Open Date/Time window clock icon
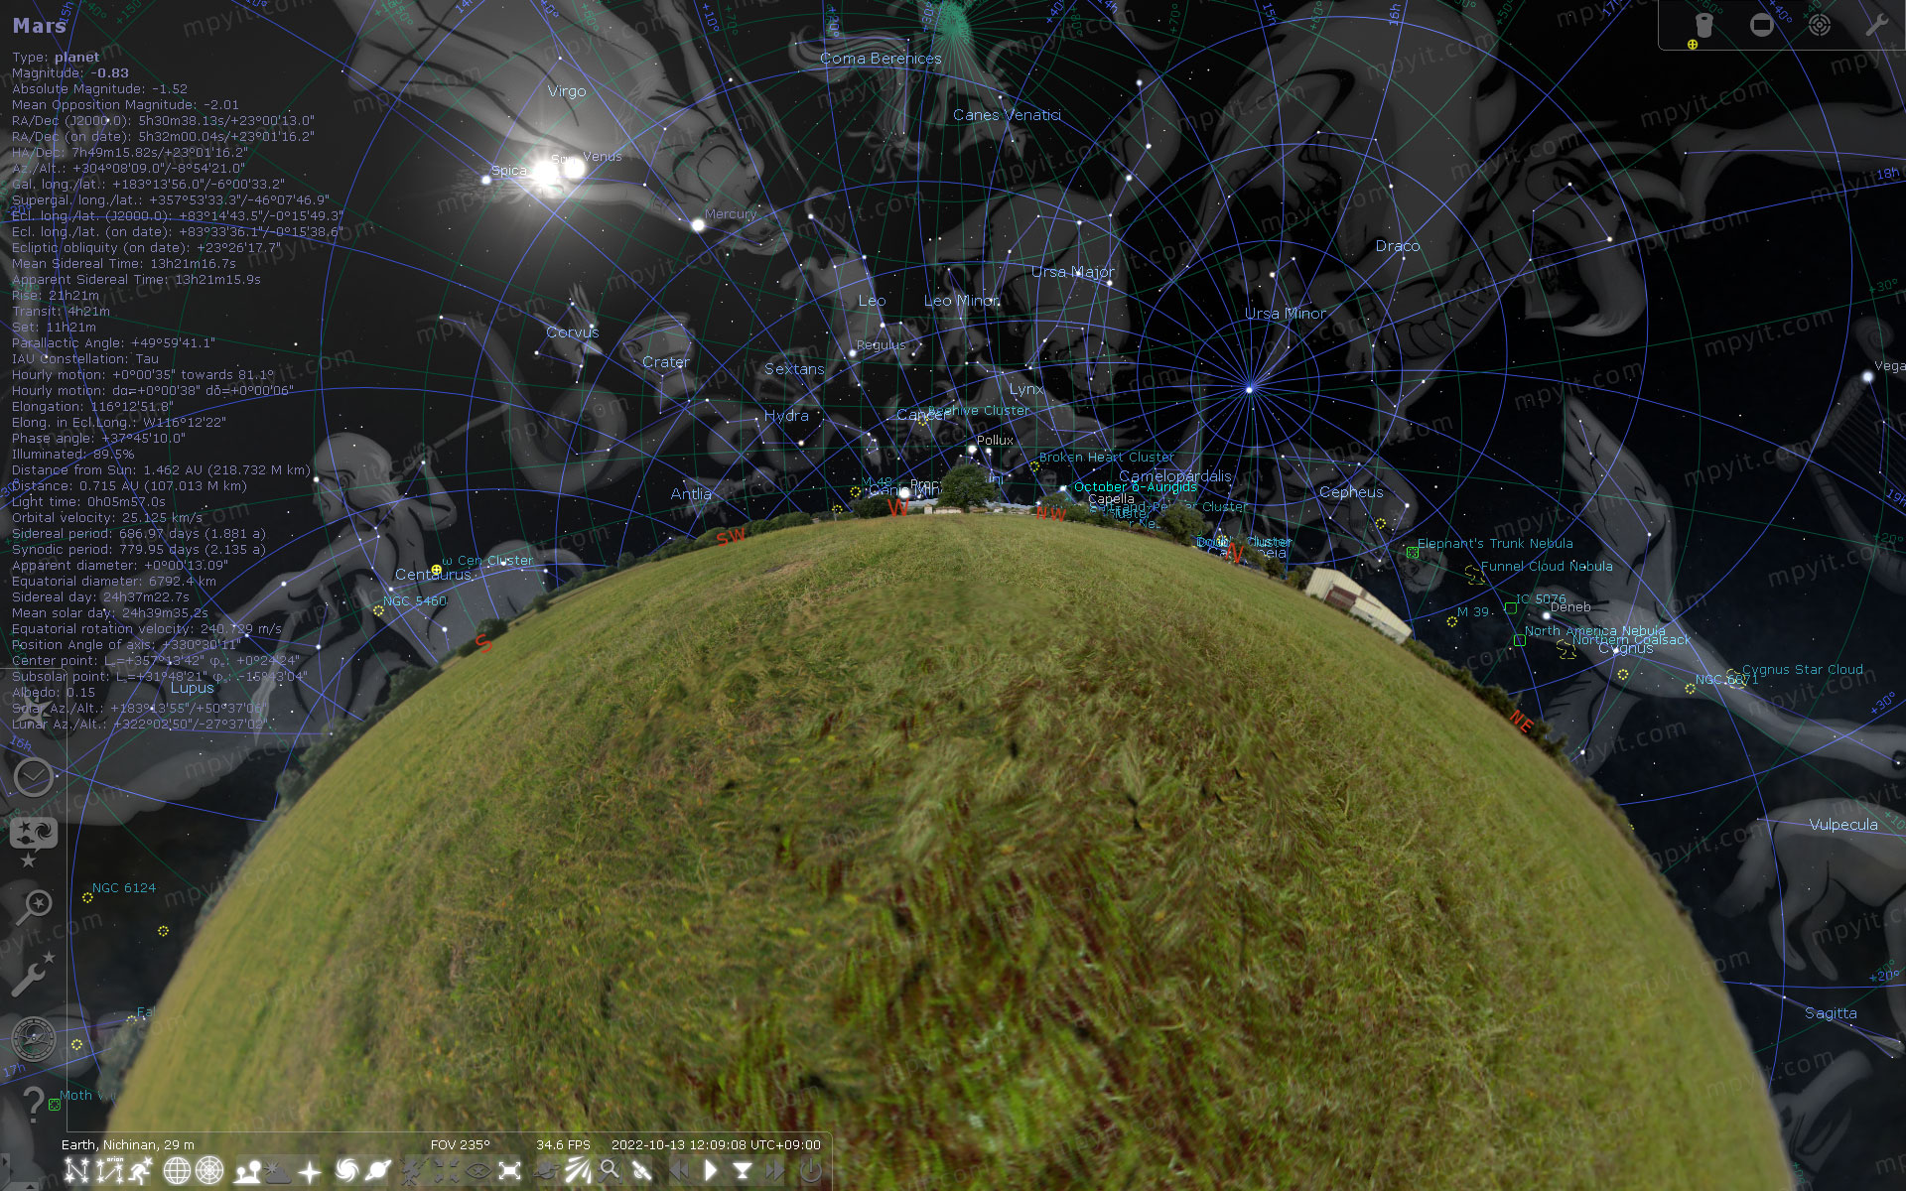This screenshot has height=1191, width=1906. click(34, 777)
